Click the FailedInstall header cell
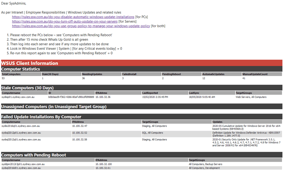This screenshot has height=170, width=284. pos(130,74)
